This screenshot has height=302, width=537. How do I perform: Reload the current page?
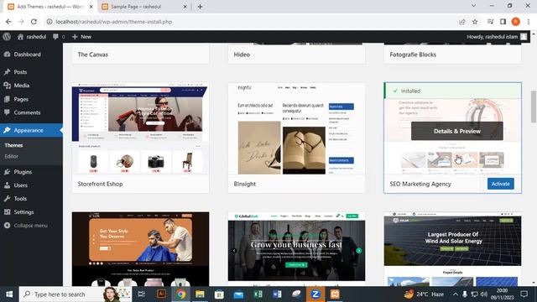click(34, 22)
